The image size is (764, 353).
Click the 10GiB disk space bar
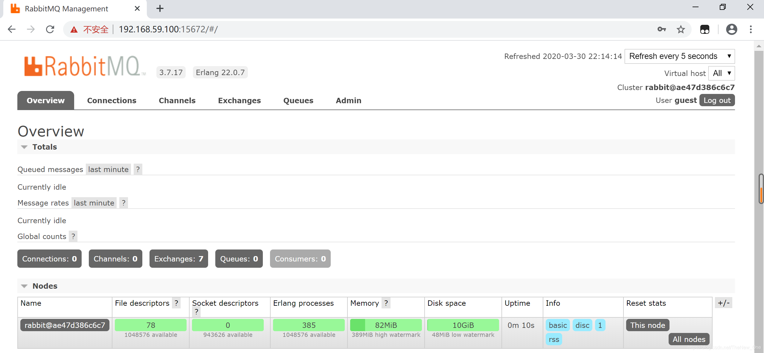point(463,325)
